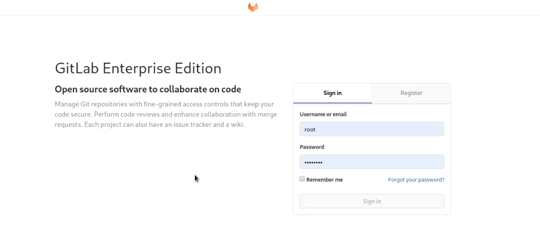Viewport: 540px width, 247px height.
Task: Focus the Password input field
Action: pyautogui.click(x=371, y=162)
